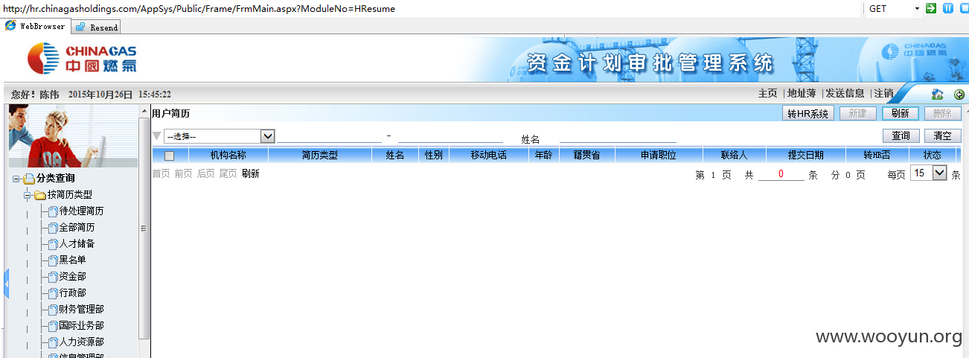969x358 pixels.
Task: Click the 转HR系统 button
Action: (x=808, y=114)
